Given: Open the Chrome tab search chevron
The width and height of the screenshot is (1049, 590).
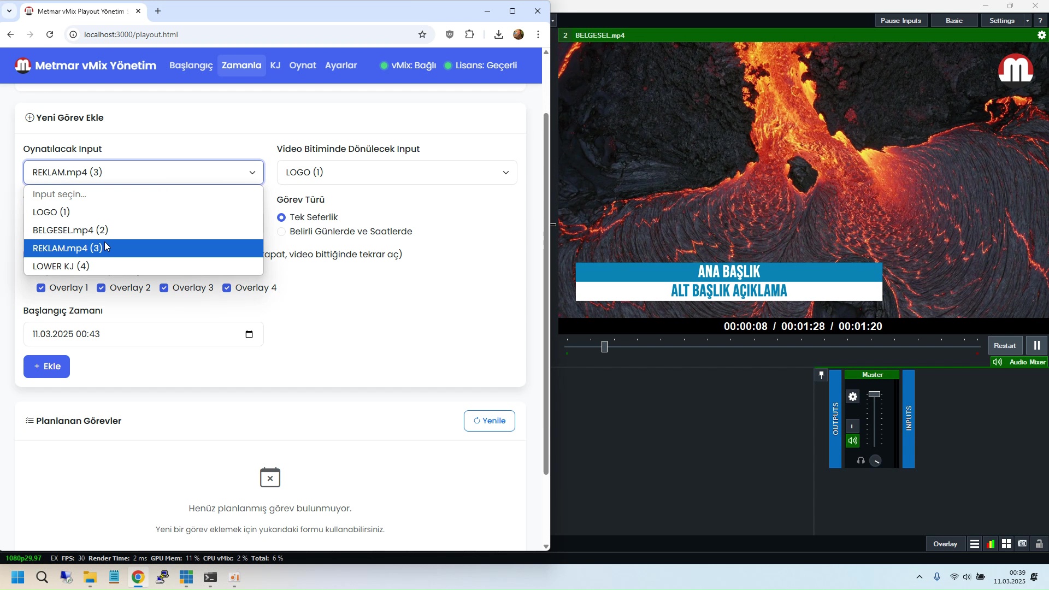Looking at the screenshot, I should click(x=9, y=11).
